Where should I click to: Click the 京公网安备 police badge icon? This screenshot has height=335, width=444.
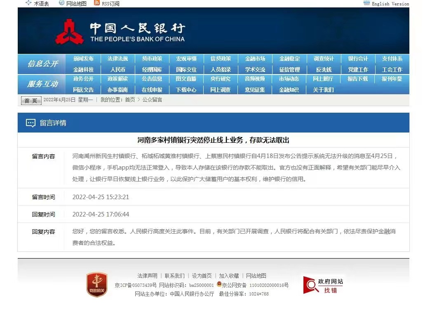[x=219, y=284]
